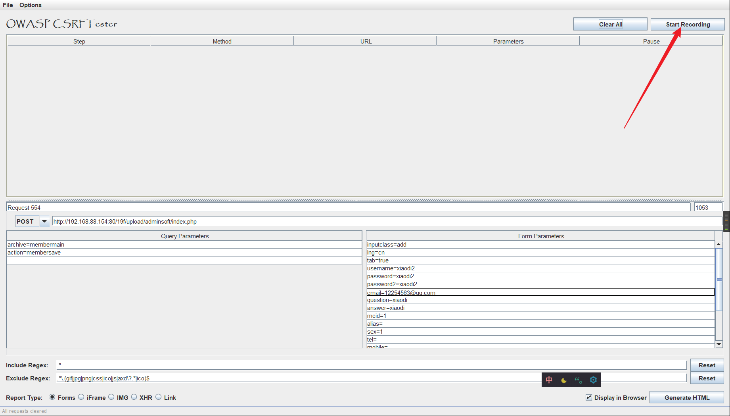Select the IMG report type
730x416 pixels.
pyautogui.click(x=111, y=397)
